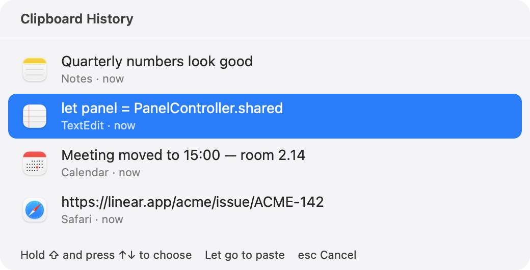The height and width of the screenshot is (270, 530).
Task: Click the Safari compass icon
Action: coord(35,210)
